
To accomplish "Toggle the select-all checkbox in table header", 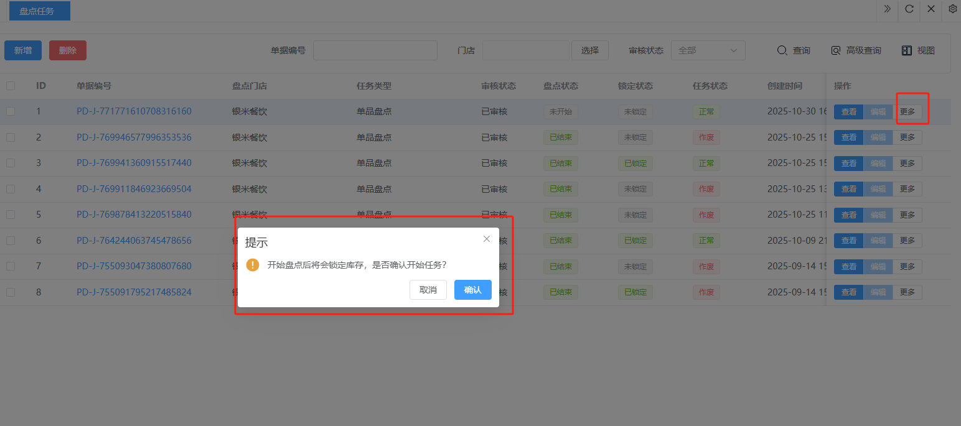I will tap(11, 86).
